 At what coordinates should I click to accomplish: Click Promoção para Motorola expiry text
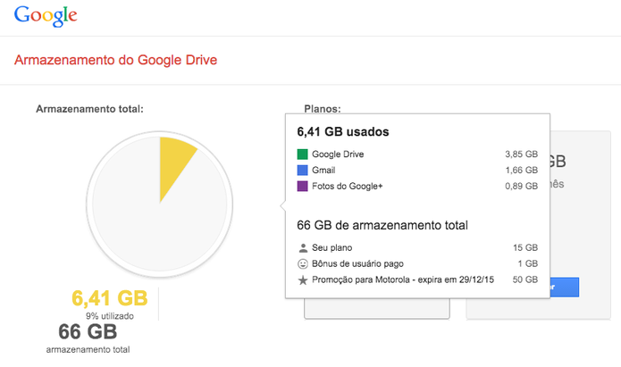pos(403,279)
